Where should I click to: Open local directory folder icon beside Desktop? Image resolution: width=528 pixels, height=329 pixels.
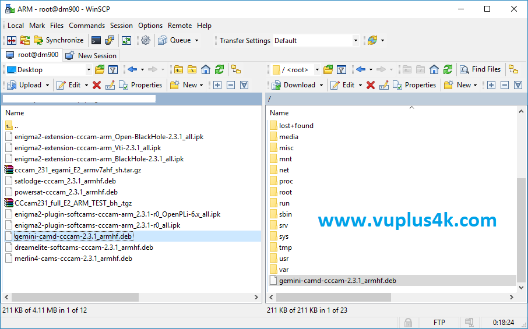[x=100, y=70]
